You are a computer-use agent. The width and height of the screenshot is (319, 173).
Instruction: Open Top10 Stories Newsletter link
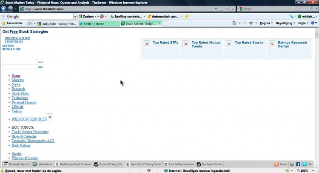click(30, 132)
